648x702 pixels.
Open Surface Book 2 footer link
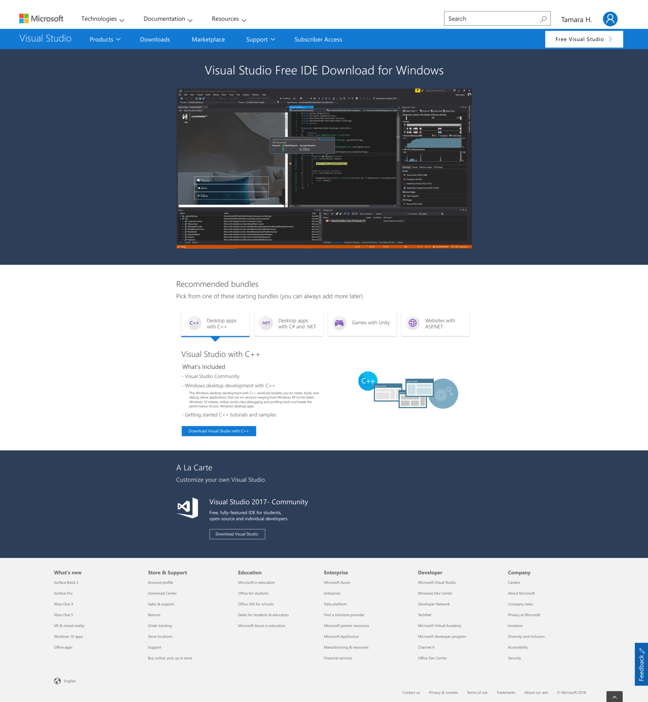click(x=66, y=582)
